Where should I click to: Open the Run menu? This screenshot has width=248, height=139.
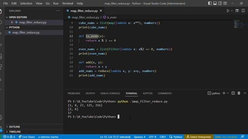pyautogui.click(x=56, y=3)
